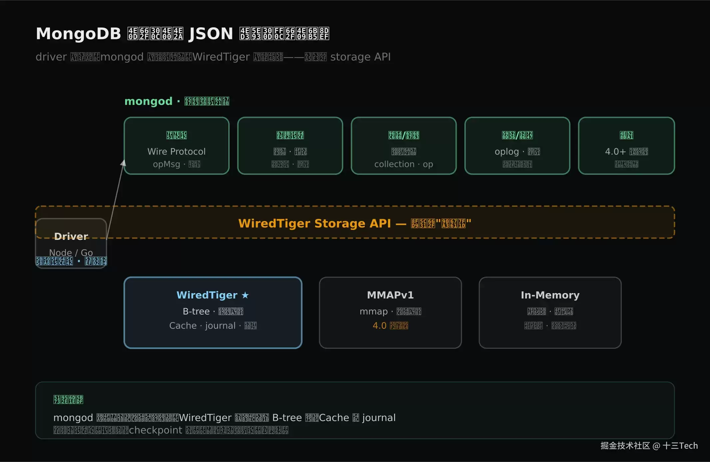Screen dimensions: 710x462
Task: Click the subtitle mentioning storage API
Action: (x=213, y=57)
